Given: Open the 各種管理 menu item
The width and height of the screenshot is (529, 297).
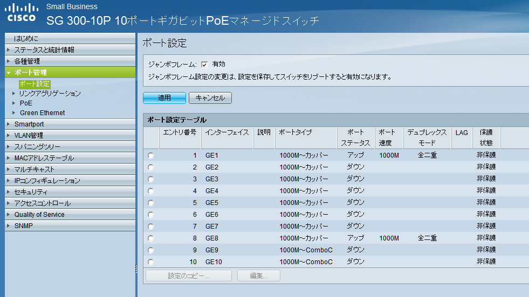Looking at the screenshot, I should [70, 61].
